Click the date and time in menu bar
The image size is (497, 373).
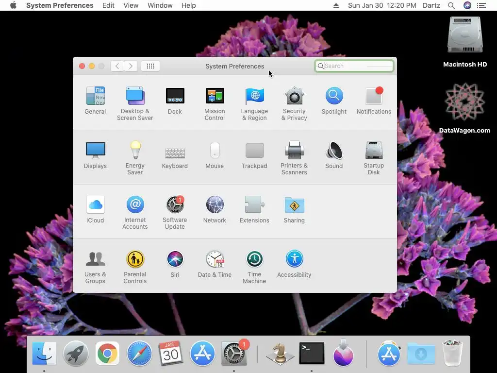(x=382, y=5)
